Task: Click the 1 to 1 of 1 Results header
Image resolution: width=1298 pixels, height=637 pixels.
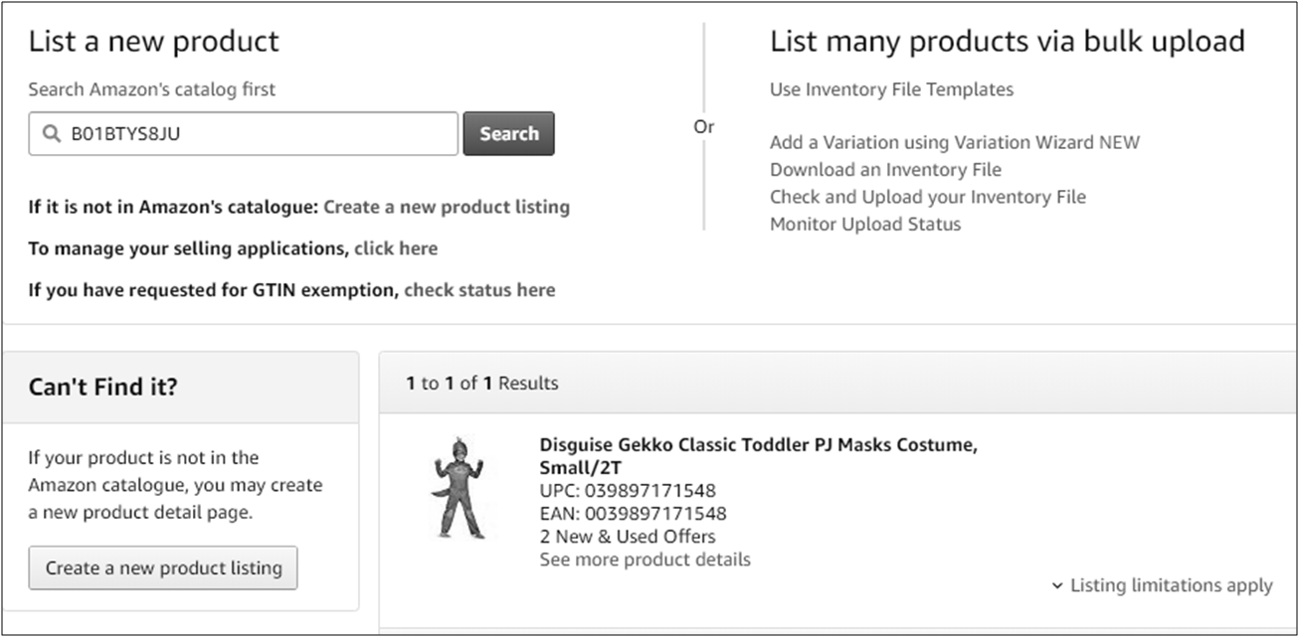Action: click(482, 384)
